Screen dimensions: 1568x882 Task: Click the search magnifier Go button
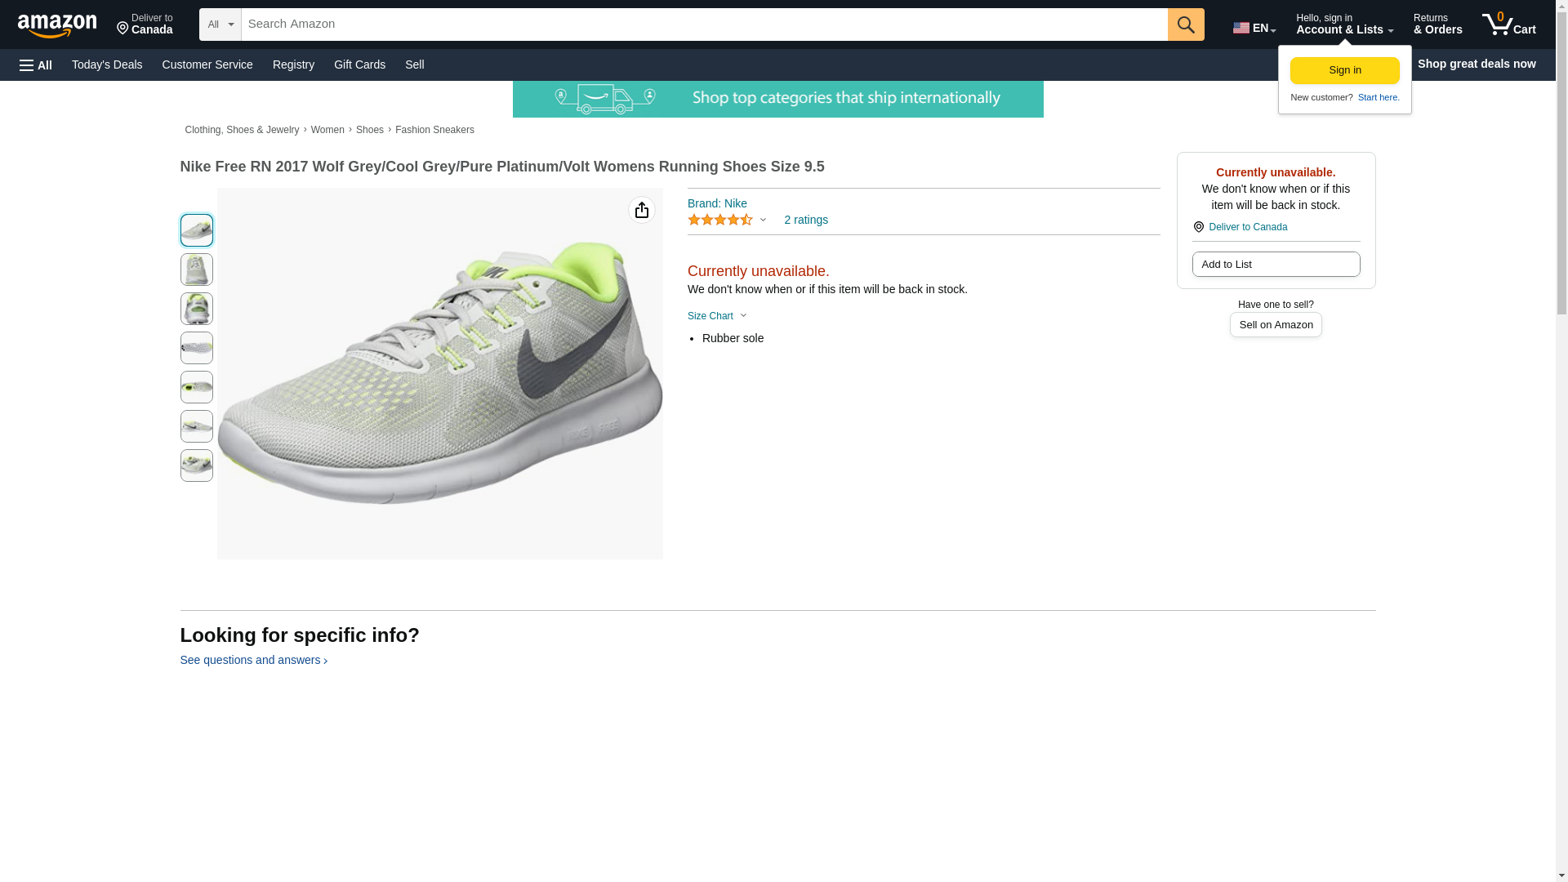pos(1186,24)
